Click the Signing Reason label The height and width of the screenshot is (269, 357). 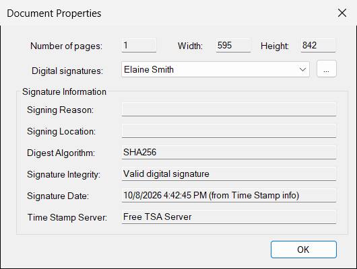tap(60, 110)
